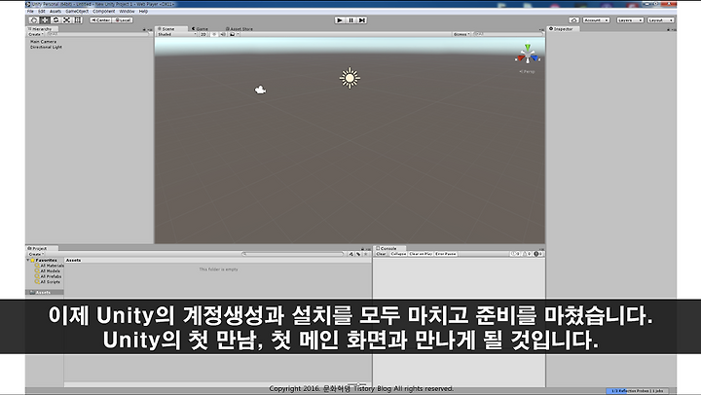
Task: Click the blue Z axis cone on gizmo
Action: pyautogui.click(x=535, y=57)
